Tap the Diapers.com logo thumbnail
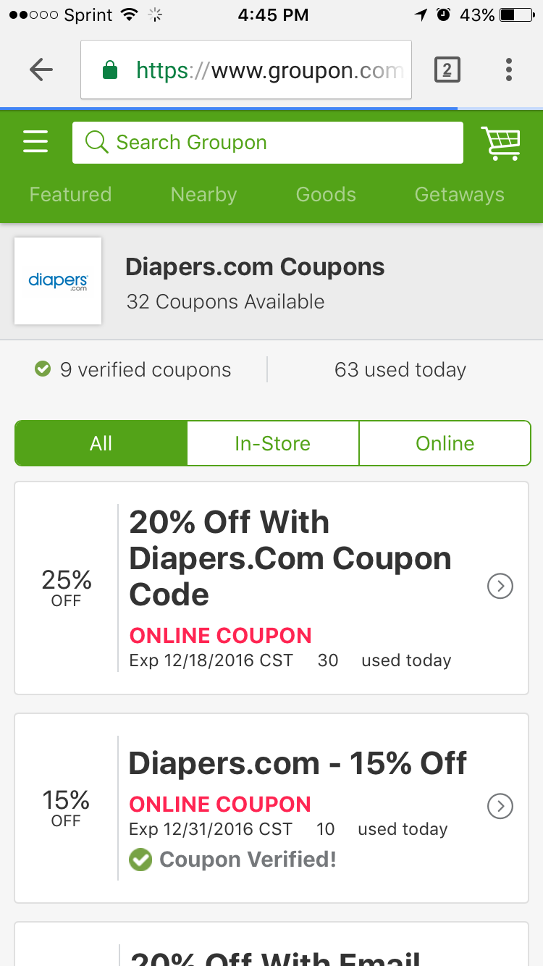 [x=58, y=281]
